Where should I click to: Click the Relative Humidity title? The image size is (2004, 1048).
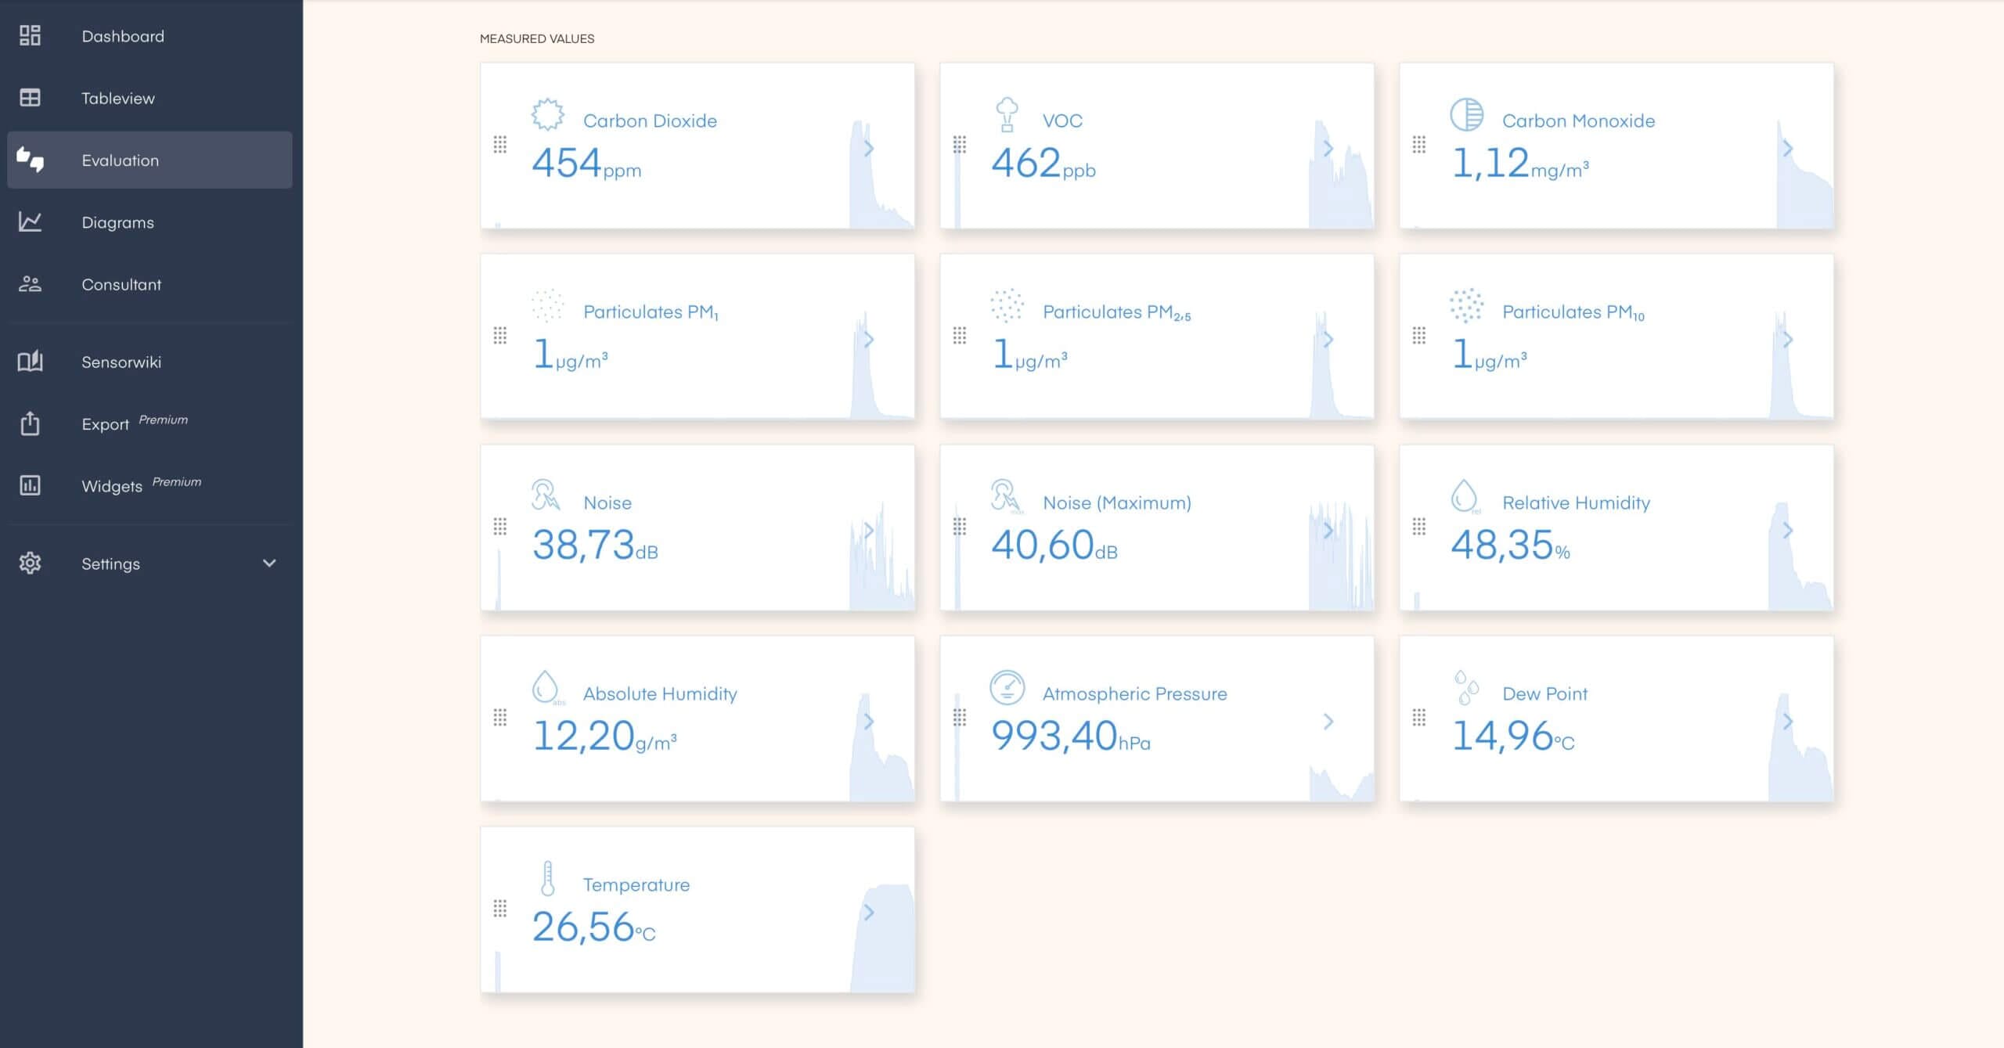pos(1576,502)
